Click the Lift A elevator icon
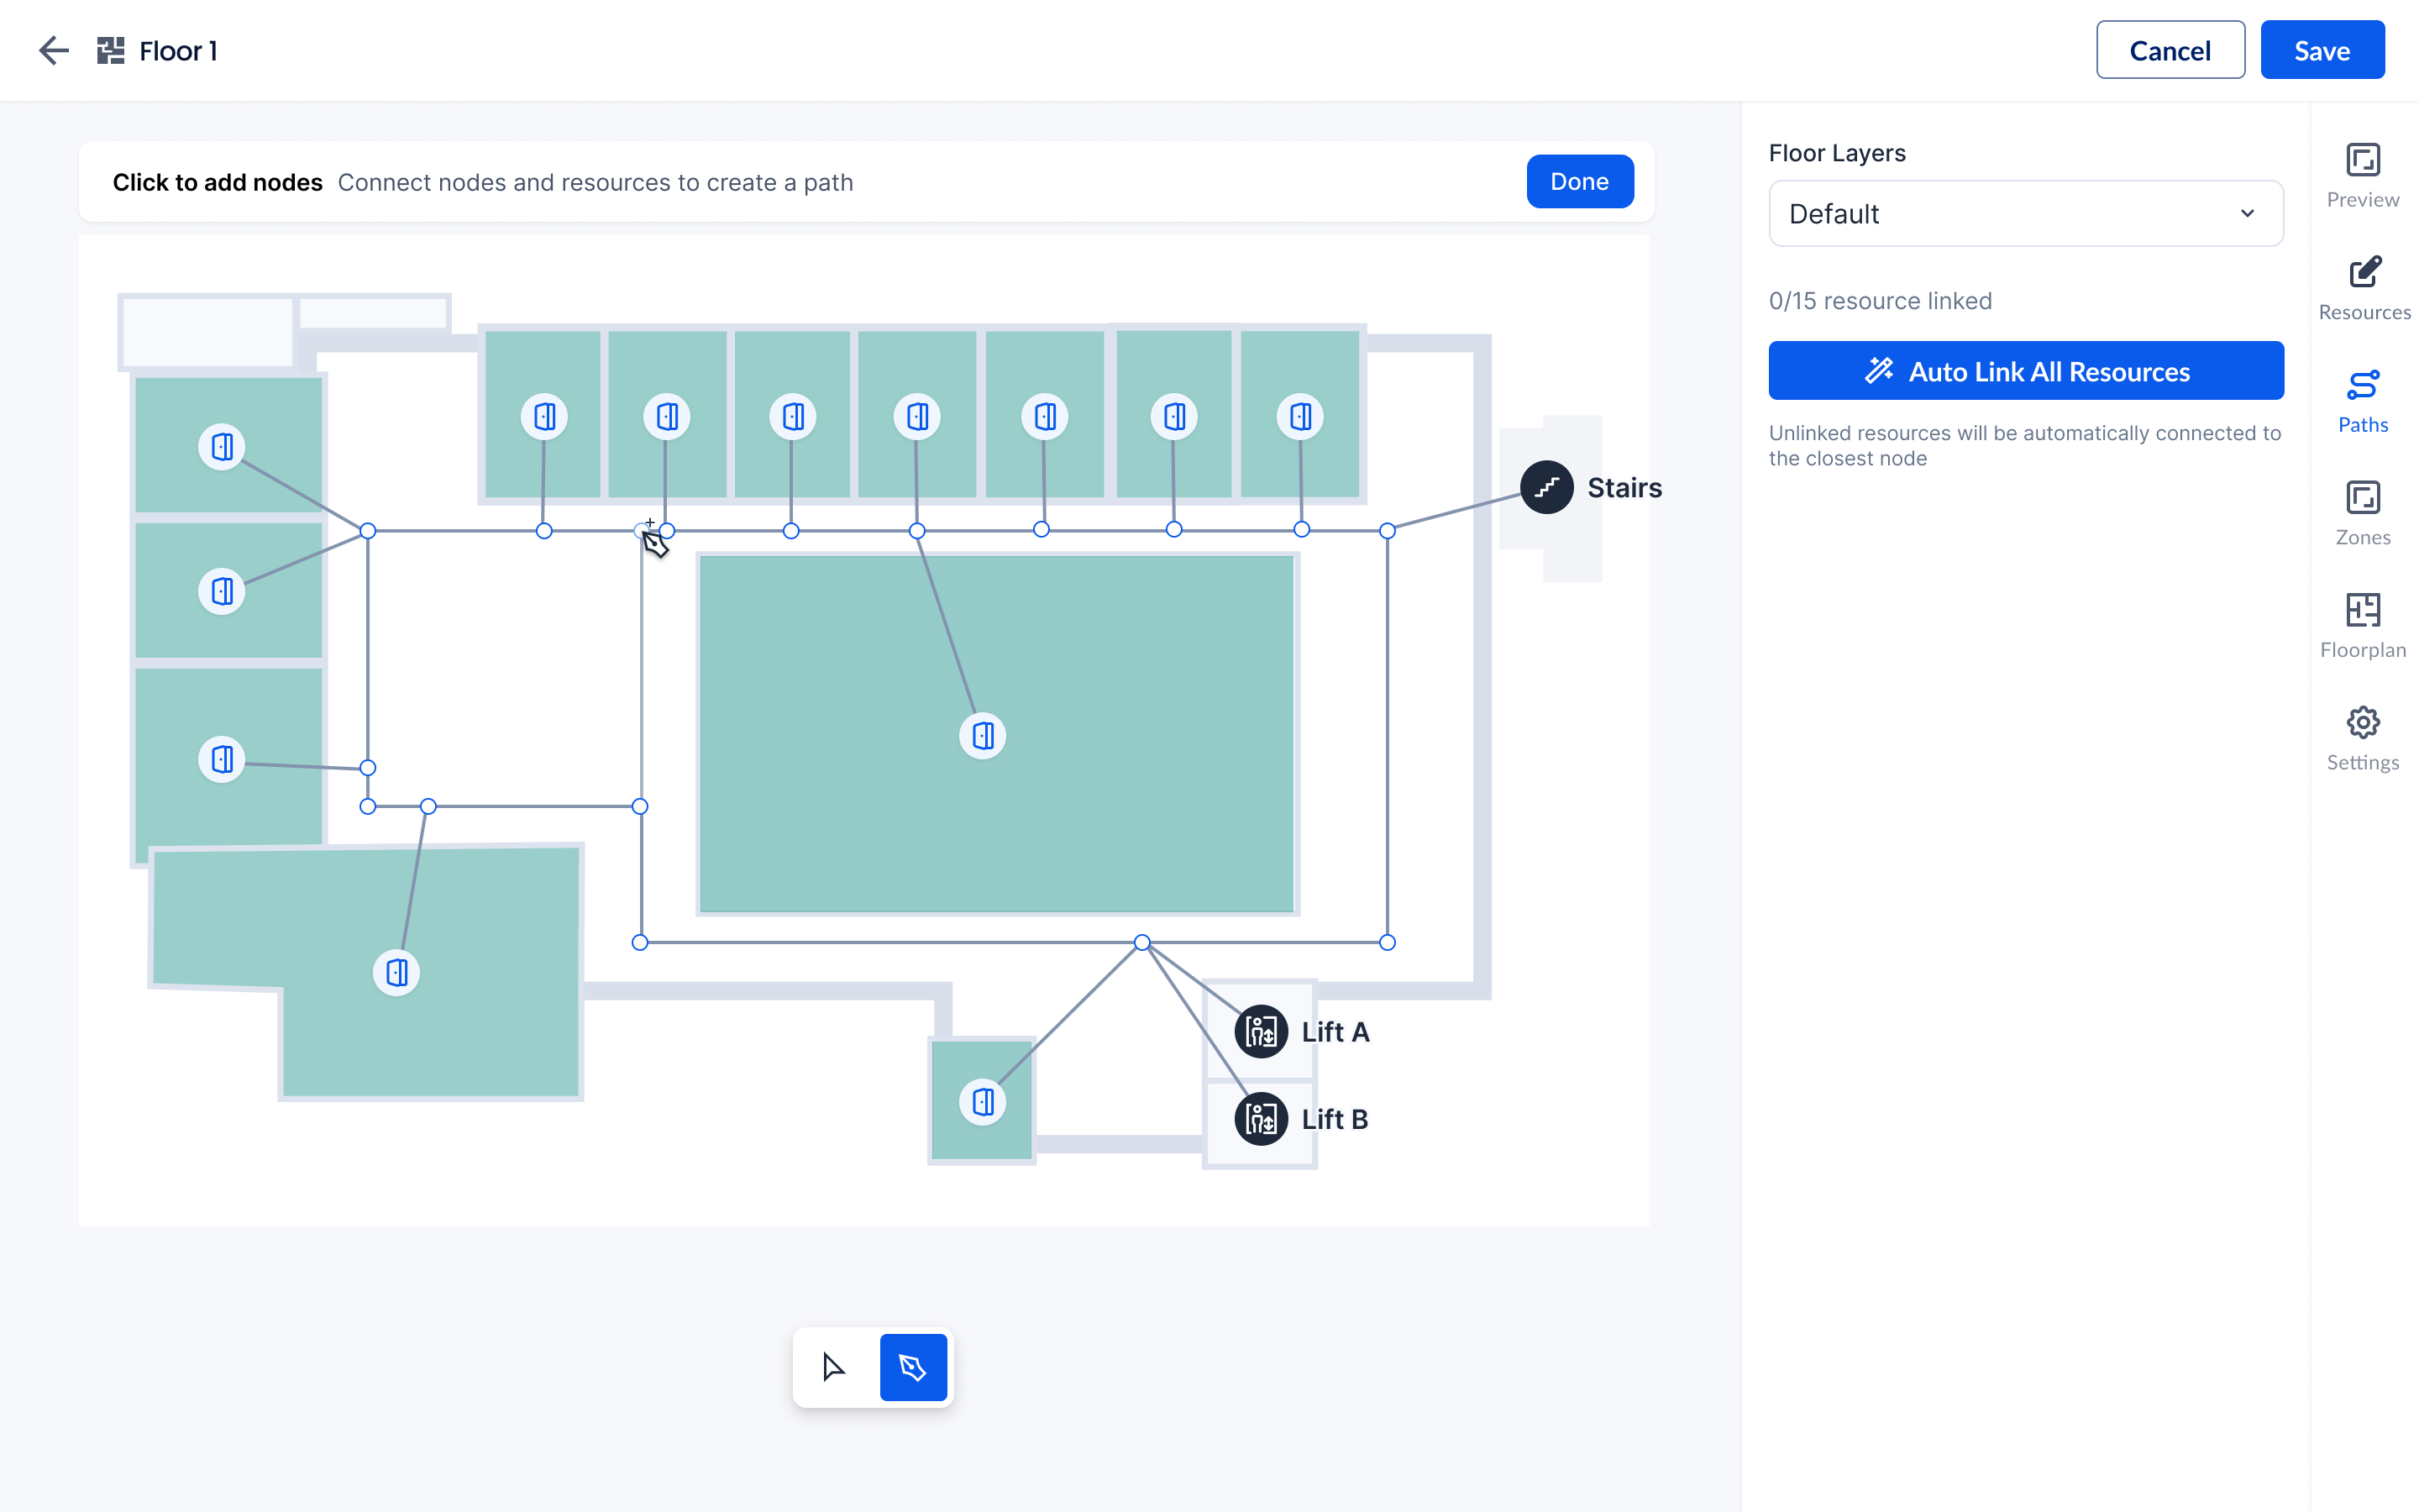Image resolution: width=2419 pixels, height=1512 pixels. click(x=1261, y=1031)
